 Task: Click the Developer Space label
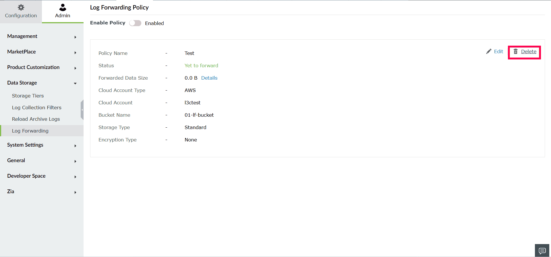pos(26,176)
